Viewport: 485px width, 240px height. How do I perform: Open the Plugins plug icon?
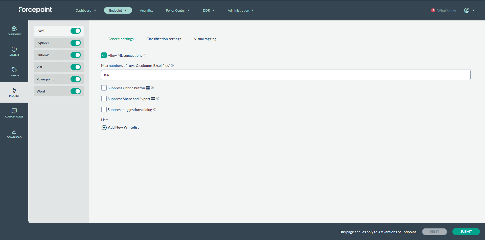[x=14, y=90]
